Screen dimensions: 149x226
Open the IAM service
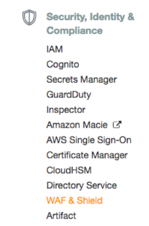(x=55, y=49)
